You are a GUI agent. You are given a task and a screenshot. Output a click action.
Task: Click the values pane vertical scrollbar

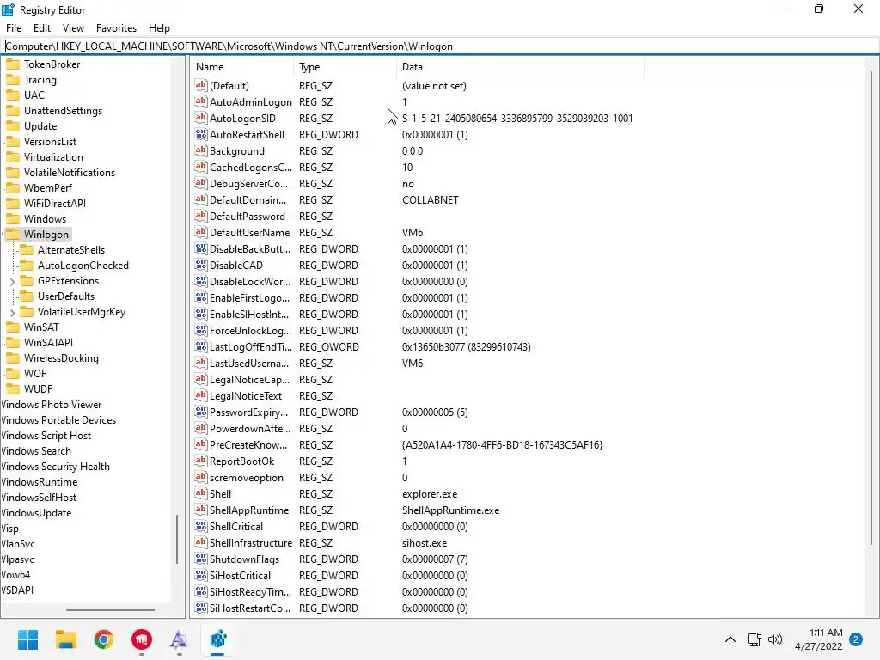tap(871, 306)
